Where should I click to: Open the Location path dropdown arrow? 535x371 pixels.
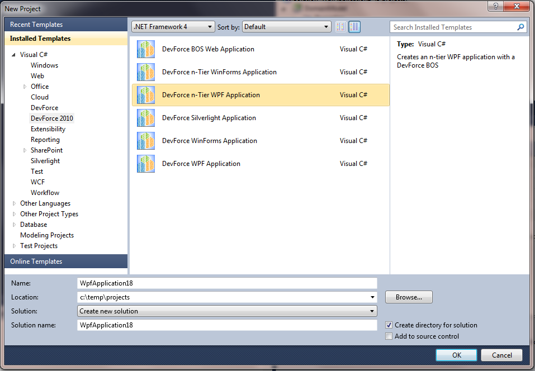tap(372, 297)
